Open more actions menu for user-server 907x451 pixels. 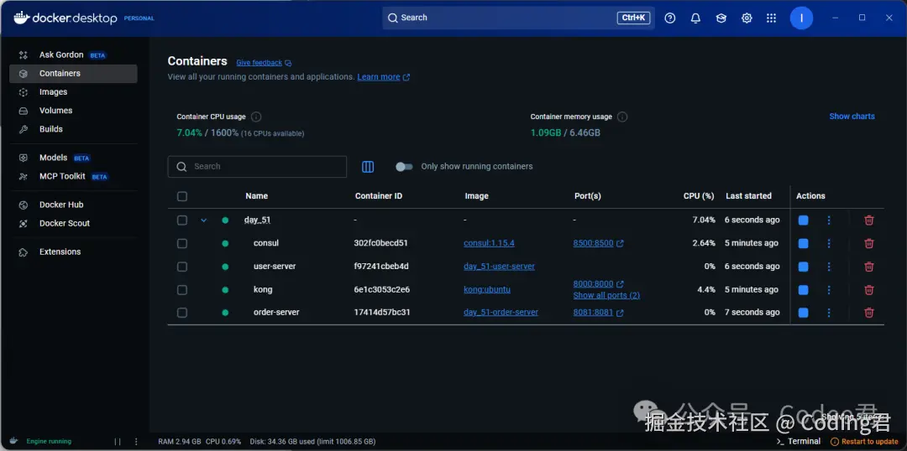[829, 267]
